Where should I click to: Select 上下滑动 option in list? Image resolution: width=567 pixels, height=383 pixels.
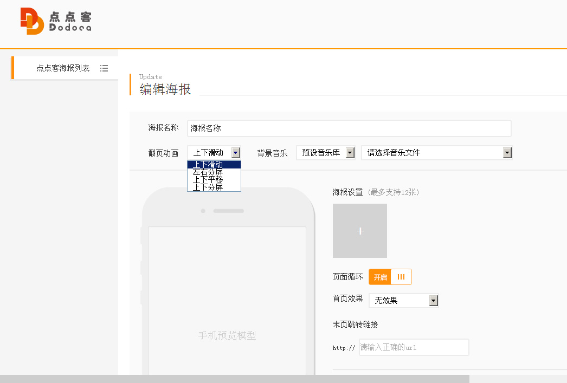coord(214,165)
